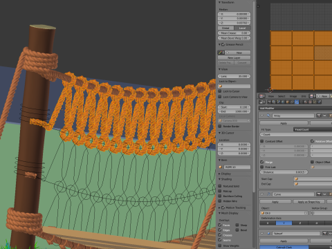
Task: Enable Backface Culling checkbox
Action: click(x=220, y=196)
